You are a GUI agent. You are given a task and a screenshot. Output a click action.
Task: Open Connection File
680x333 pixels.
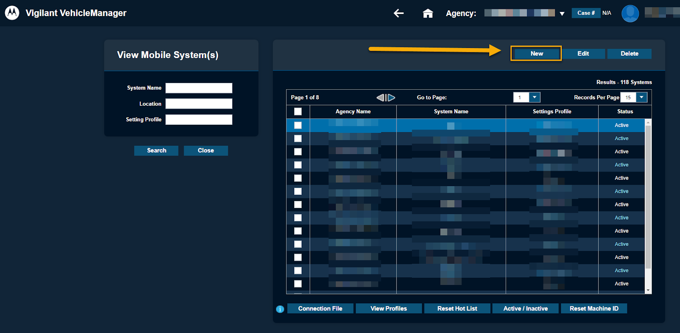[320, 308]
